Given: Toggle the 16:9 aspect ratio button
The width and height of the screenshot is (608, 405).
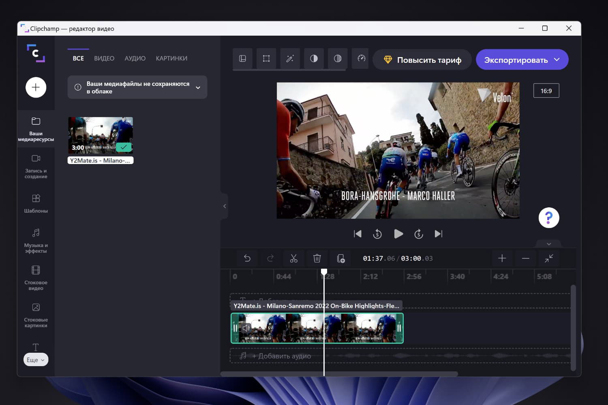Looking at the screenshot, I should (546, 91).
